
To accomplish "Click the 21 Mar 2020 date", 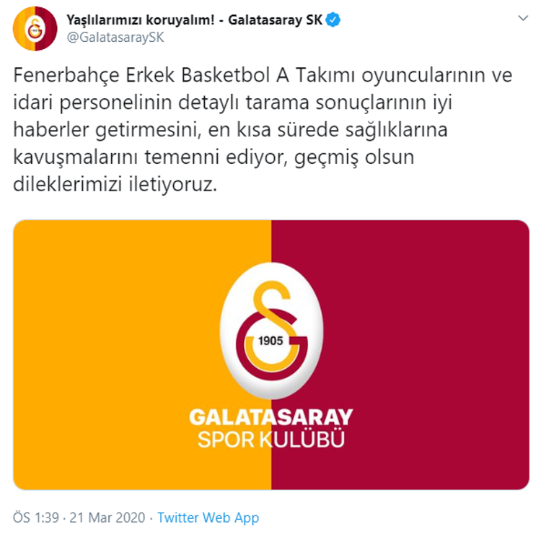I will coord(107,518).
